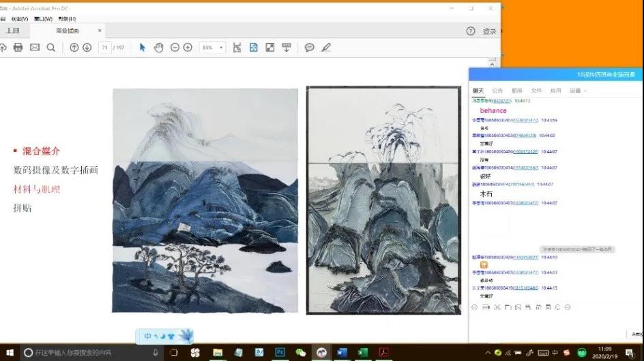Click the highlighted Fit page icon
Screen dimensions: 644x361
pos(253,48)
